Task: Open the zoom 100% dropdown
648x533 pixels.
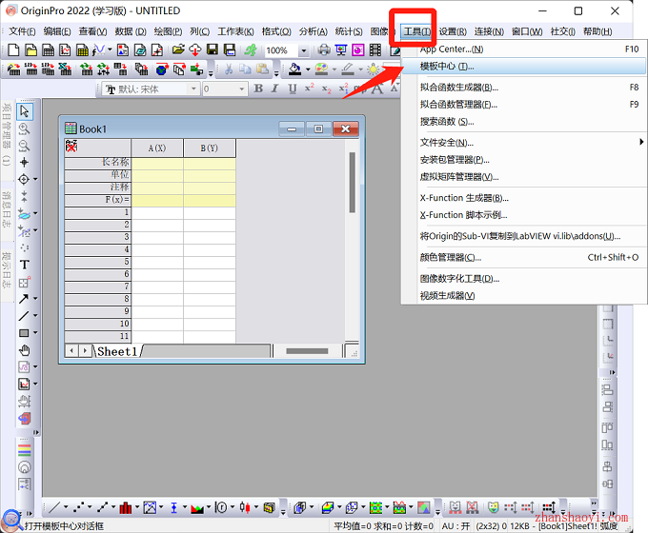Action: click(304, 50)
